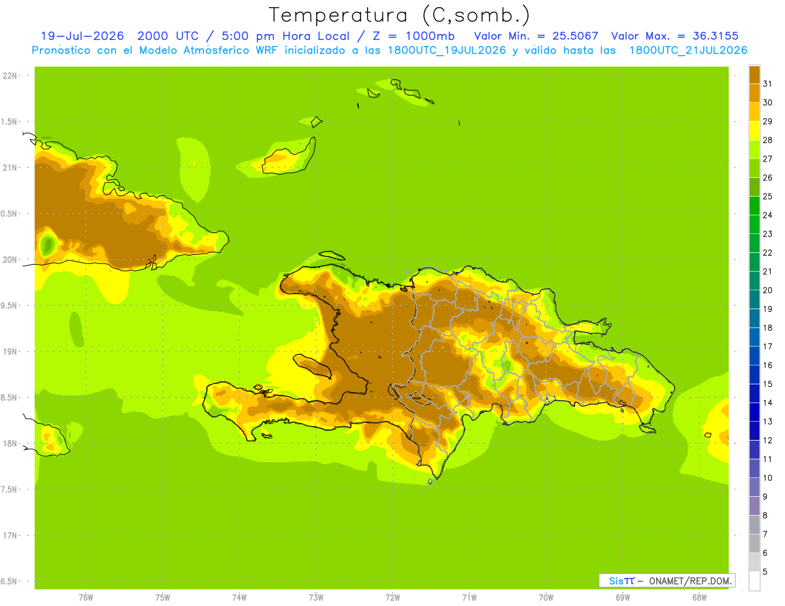785x606 pixels.
Task: Click the "9.5N" latitude label
Action: [x=10, y=305]
